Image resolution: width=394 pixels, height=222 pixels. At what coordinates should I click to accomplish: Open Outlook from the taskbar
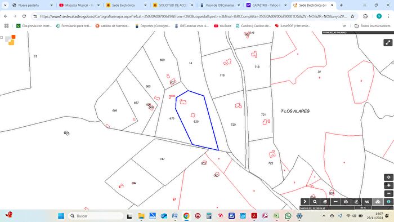coord(164,216)
